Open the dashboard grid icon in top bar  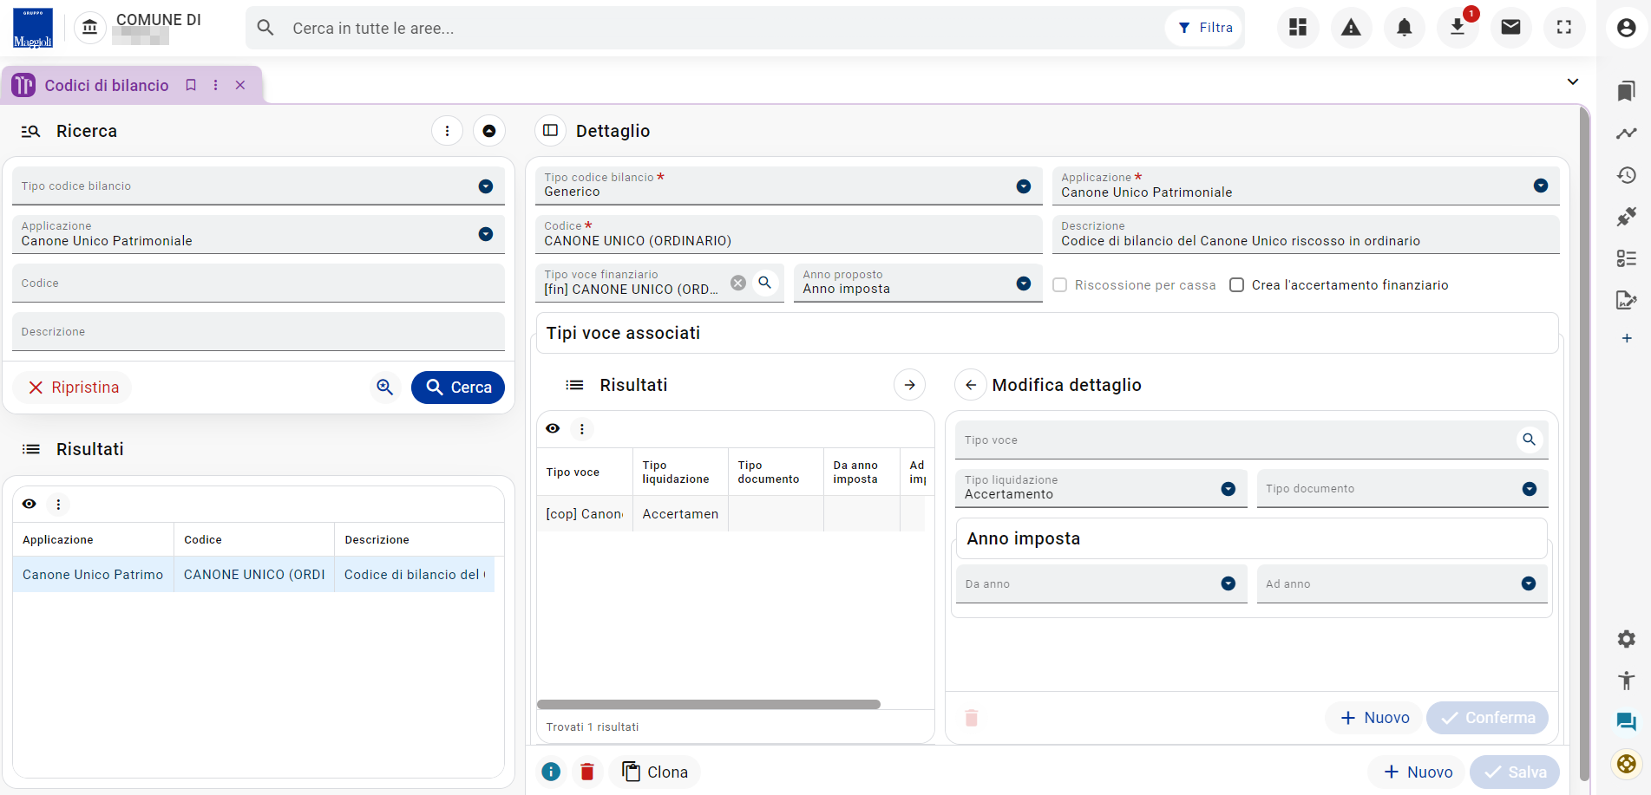pyautogui.click(x=1298, y=28)
